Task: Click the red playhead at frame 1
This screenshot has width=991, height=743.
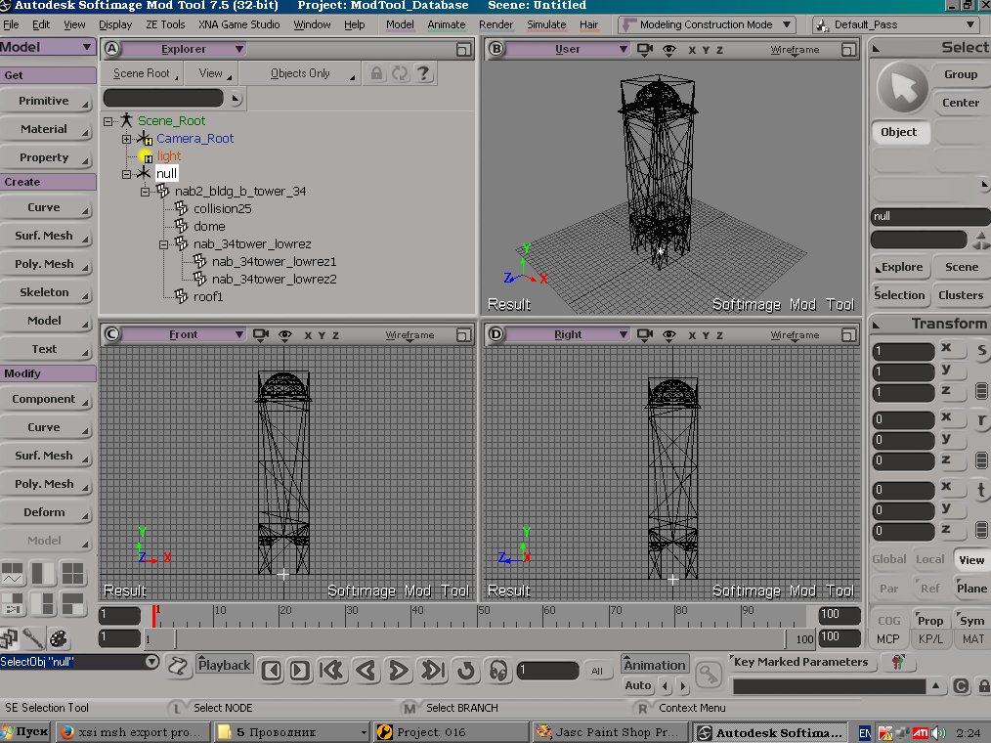Action: 153,616
